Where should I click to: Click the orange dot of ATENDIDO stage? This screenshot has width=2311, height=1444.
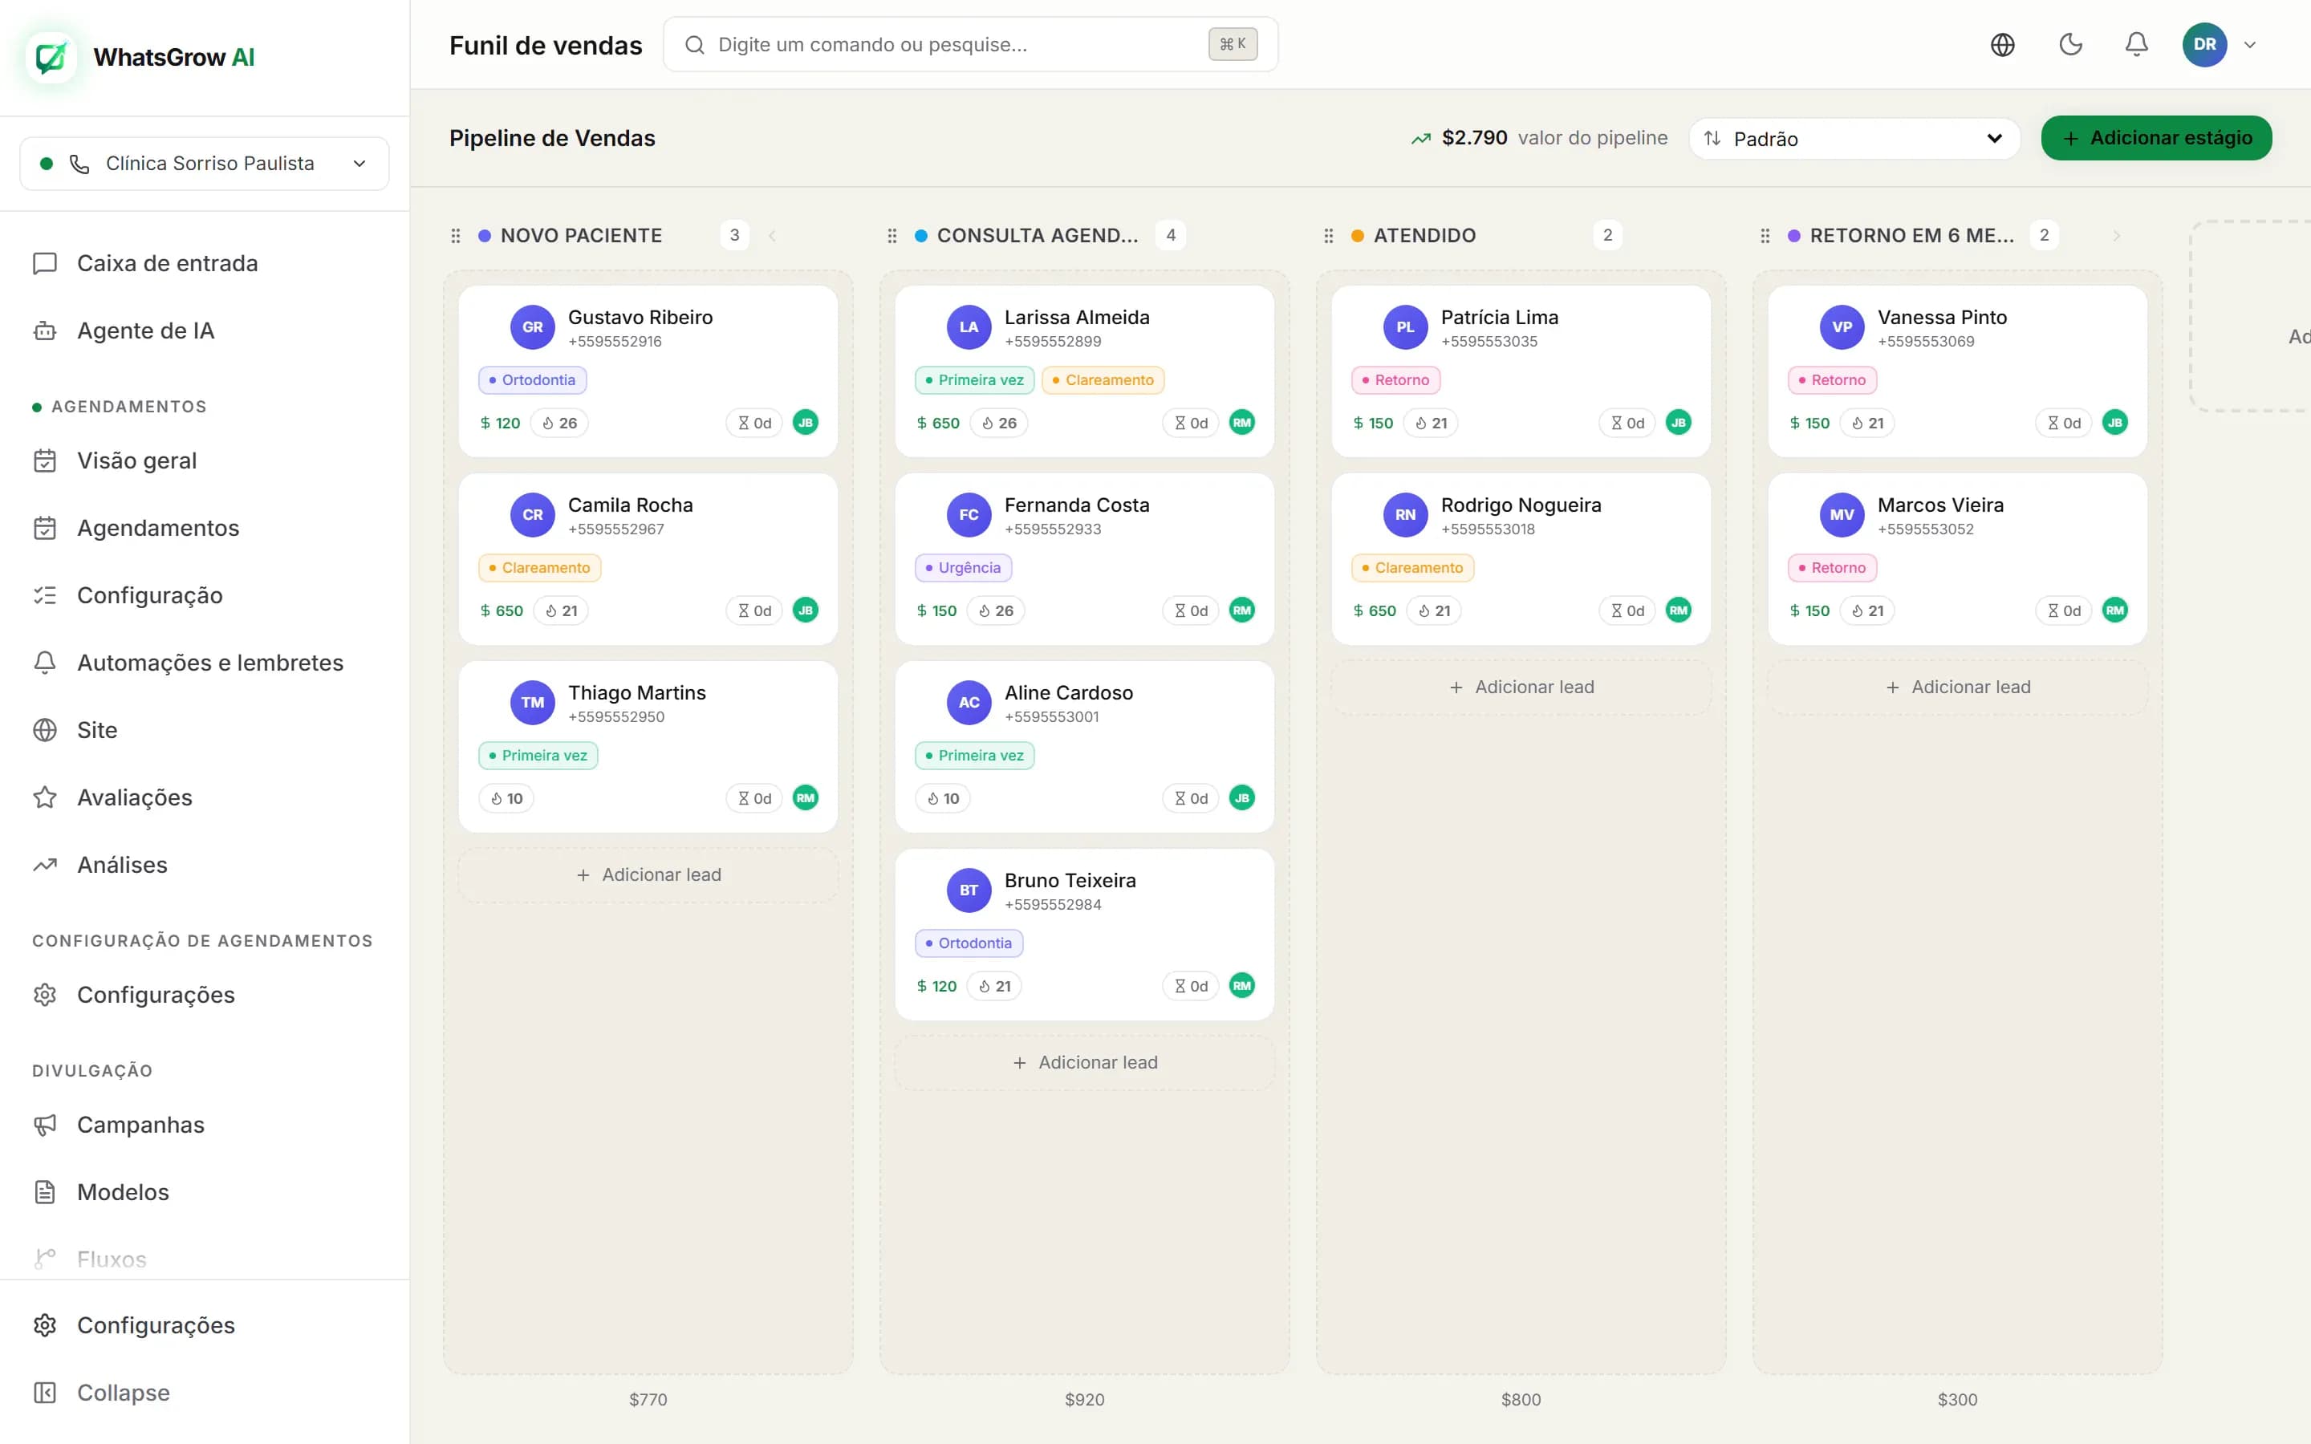click(x=1357, y=236)
